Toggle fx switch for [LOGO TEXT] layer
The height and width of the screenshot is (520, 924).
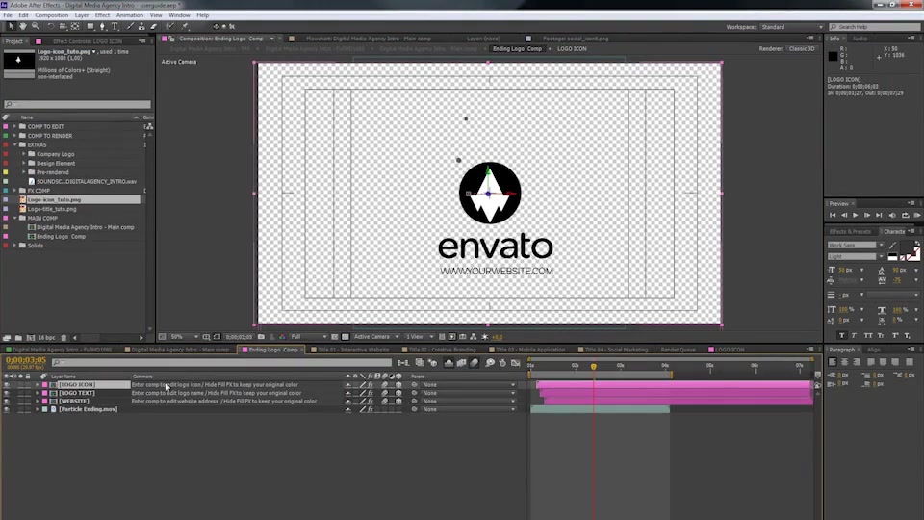click(371, 393)
